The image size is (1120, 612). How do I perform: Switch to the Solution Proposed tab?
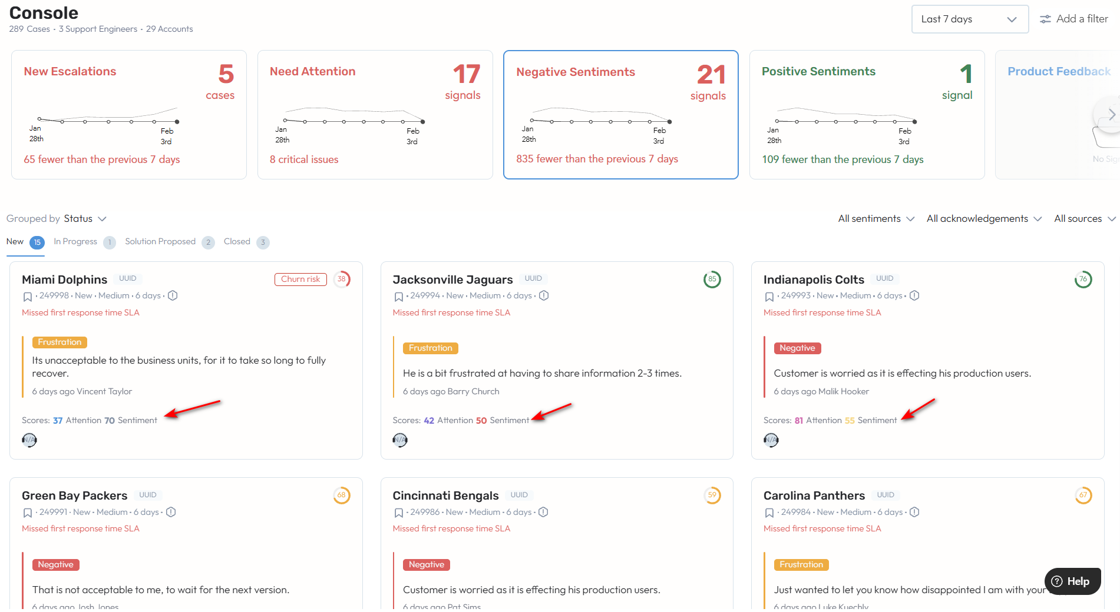(169, 242)
